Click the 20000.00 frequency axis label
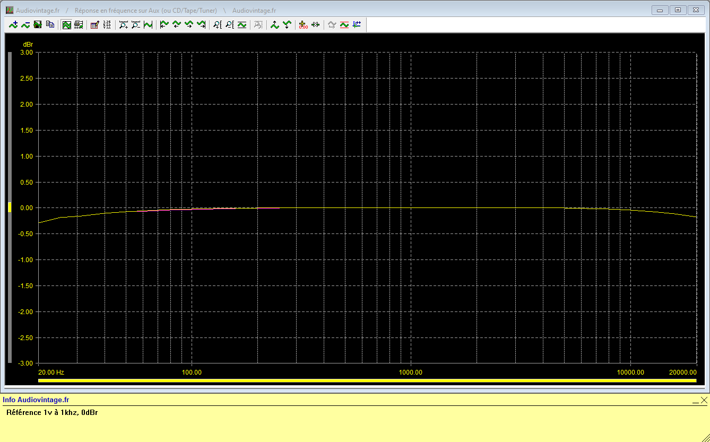 683,372
